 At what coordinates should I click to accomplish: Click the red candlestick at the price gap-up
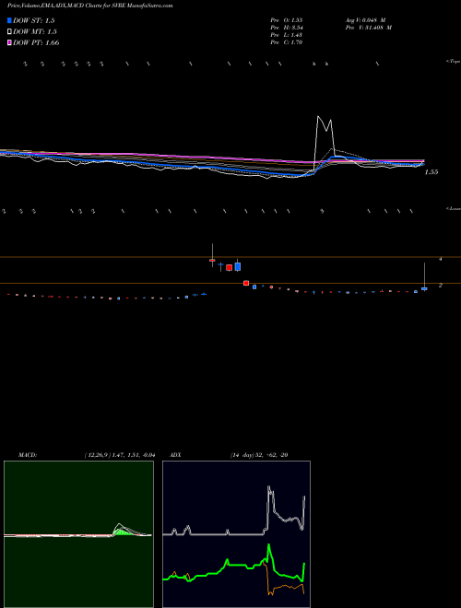[x=212, y=260]
